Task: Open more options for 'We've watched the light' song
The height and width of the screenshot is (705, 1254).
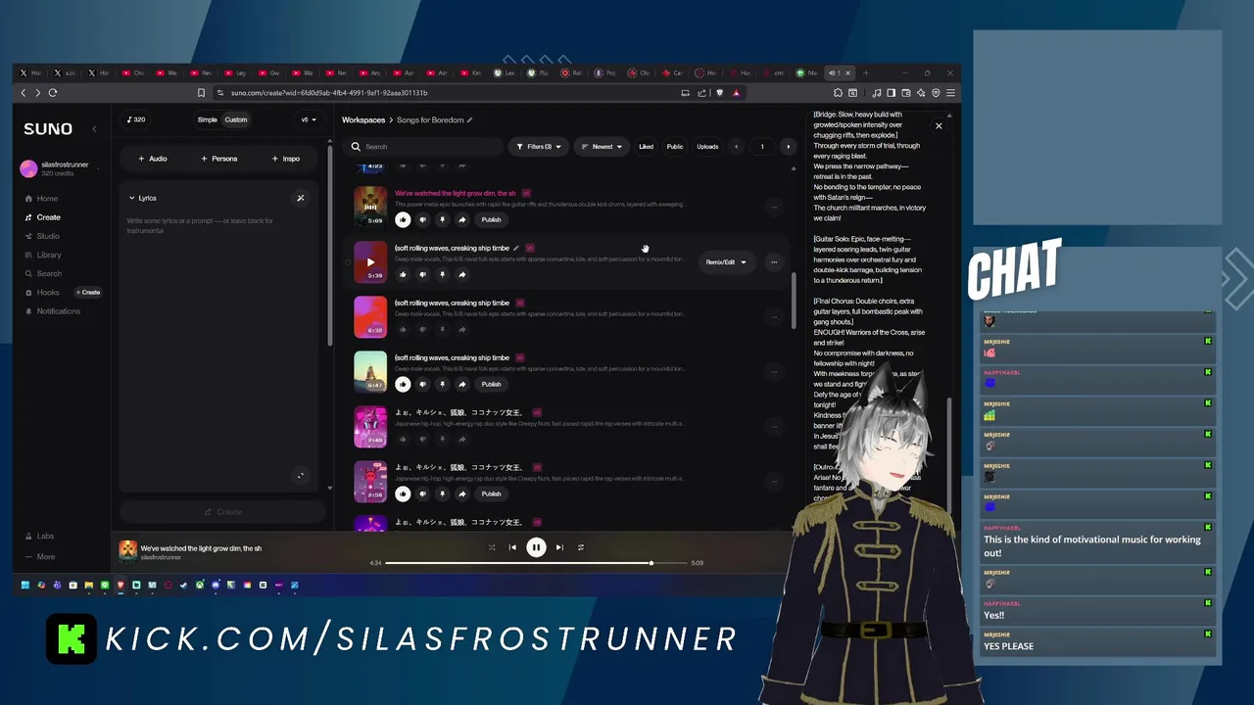Action: pos(774,207)
